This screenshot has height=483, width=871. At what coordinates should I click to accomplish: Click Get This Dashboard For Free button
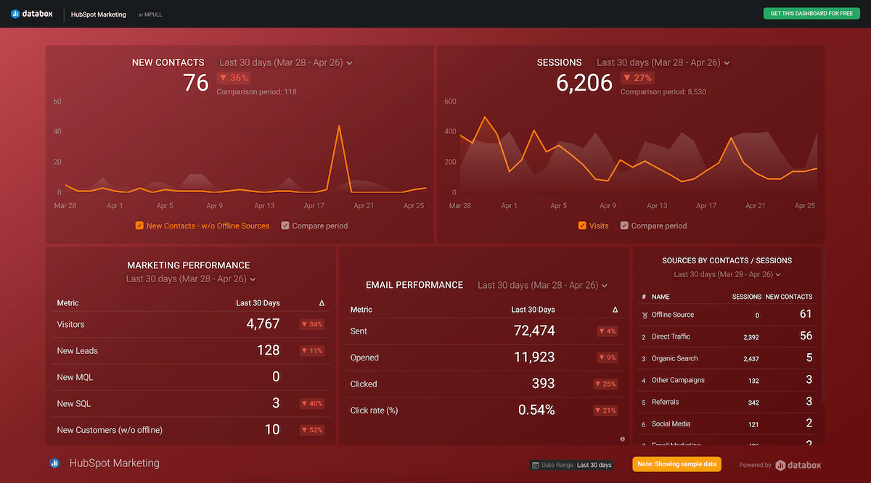click(811, 14)
